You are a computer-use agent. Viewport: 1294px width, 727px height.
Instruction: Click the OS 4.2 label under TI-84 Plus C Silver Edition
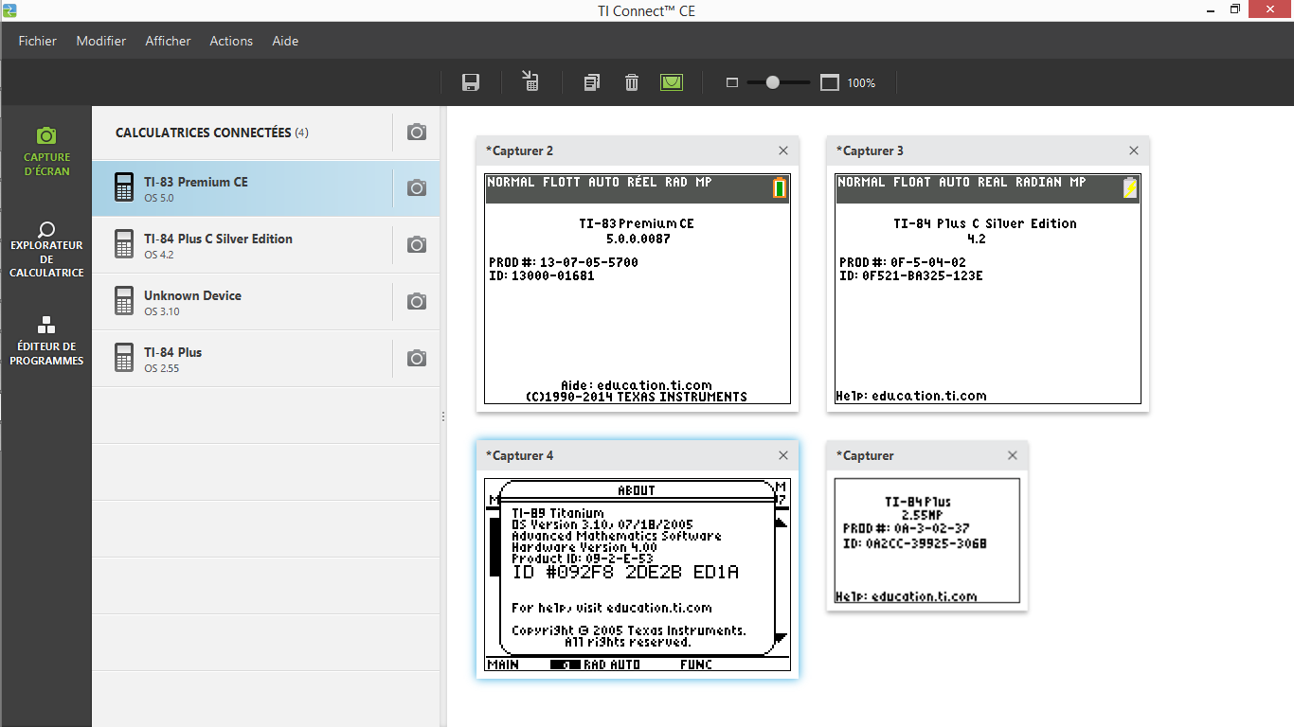coord(159,255)
